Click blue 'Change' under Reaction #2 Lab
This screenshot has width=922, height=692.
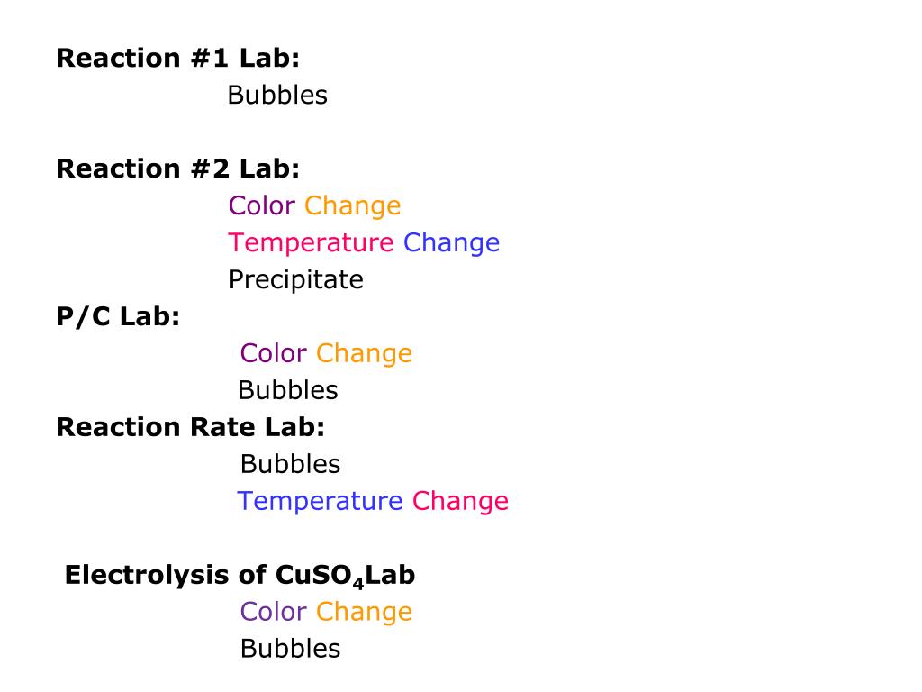pyautogui.click(x=452, y=243)
